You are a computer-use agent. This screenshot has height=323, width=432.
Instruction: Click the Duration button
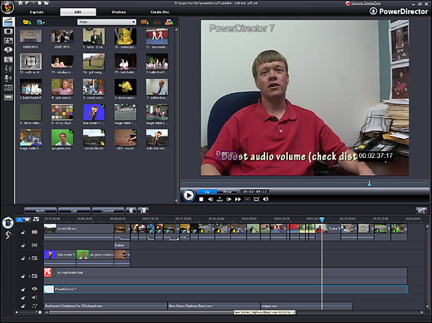[x=107, y=210]
